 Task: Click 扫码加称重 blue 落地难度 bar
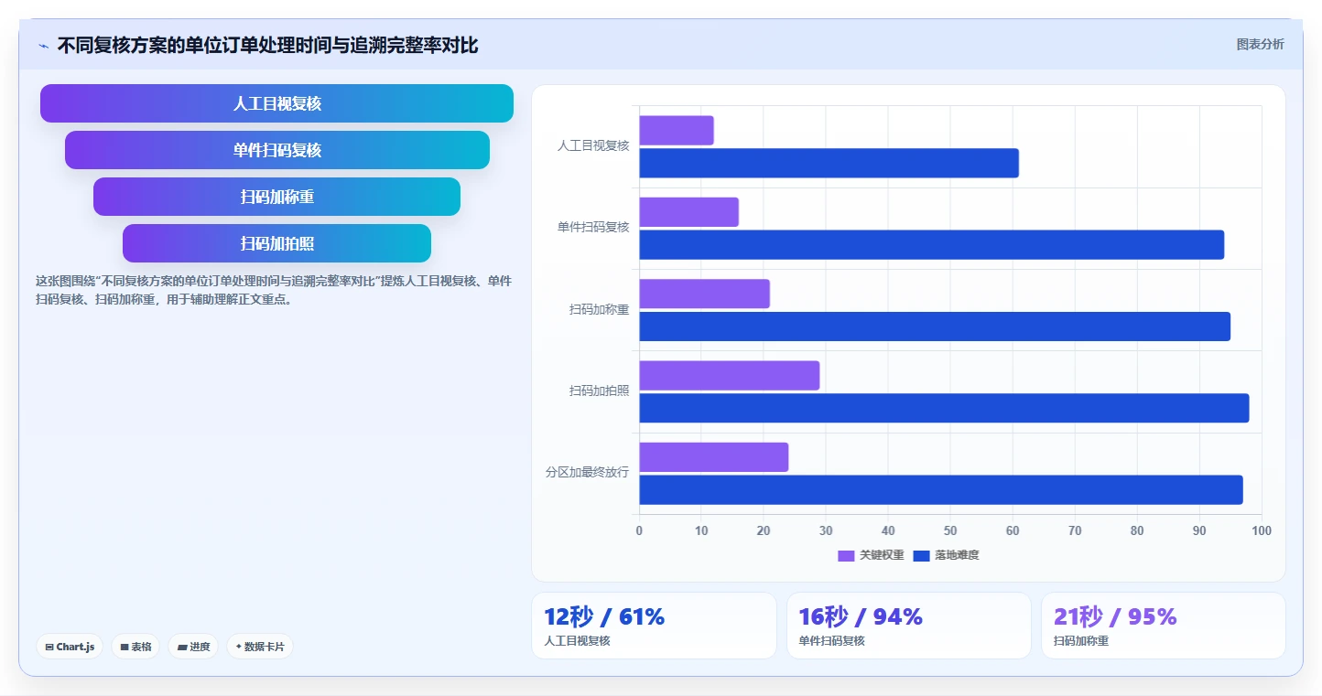pyautogui.click(x=935, y=327)
